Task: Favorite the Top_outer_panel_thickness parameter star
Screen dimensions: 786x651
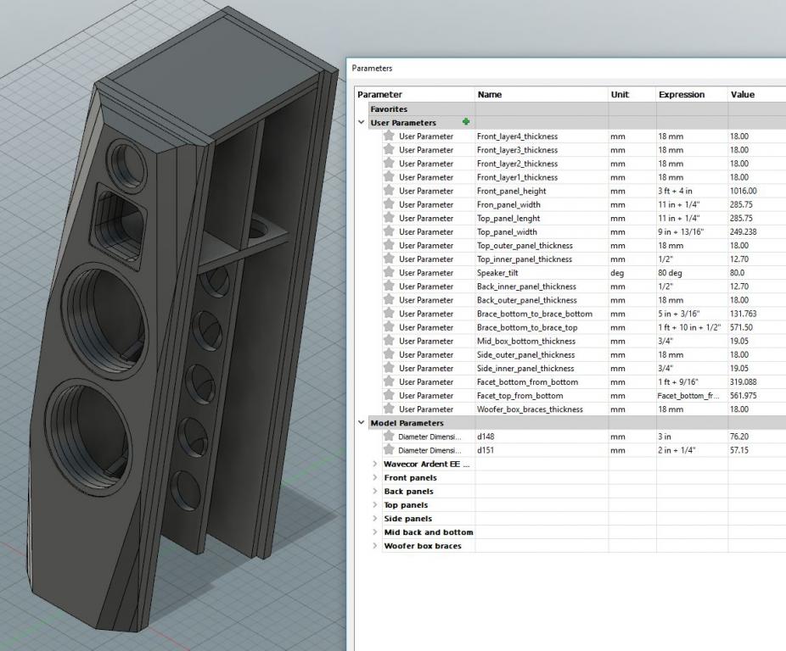Action: (389, 244)
